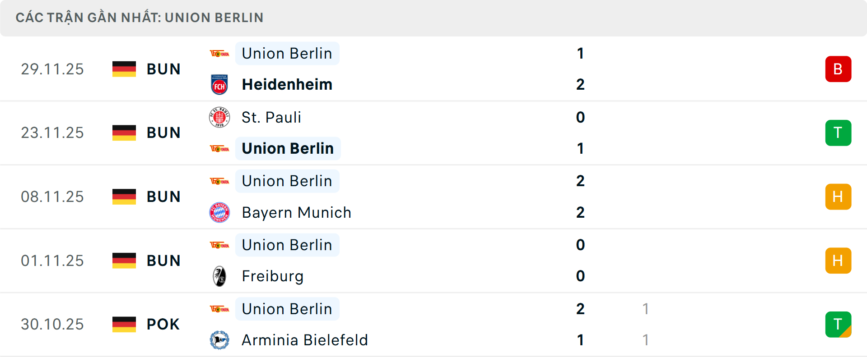Open the Union Berlin team name link

click(287, 53)
